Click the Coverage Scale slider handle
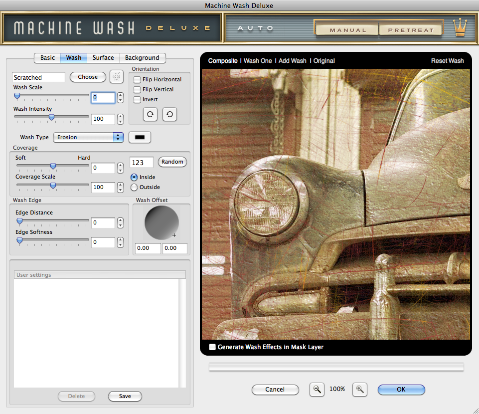The image size is (479, 414). tap(53, 186)
